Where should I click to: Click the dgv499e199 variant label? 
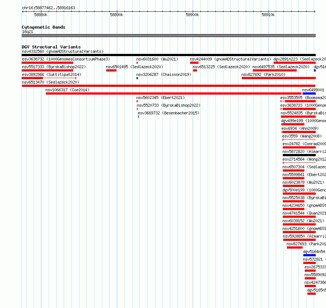[304, 121]
